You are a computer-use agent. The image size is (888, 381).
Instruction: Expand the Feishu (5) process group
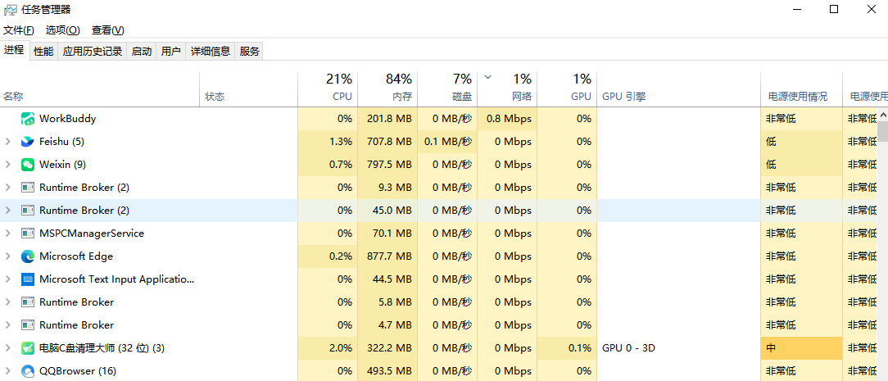[8, 142]
